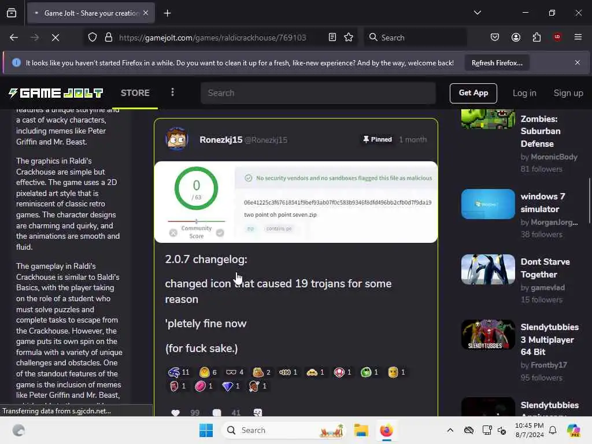This screenshot has width=592, height=444.
Task: Open the Zombies: Suburban Defense game
Action: [x=541, y=131]
